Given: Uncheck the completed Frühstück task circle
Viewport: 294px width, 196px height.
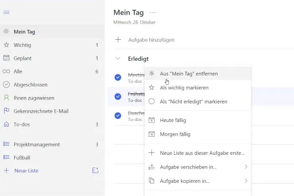Looking at the screenshot, I should pos(118,97).
